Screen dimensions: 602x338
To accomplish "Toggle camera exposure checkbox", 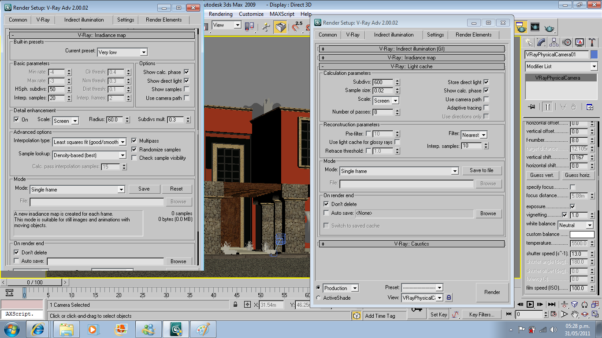I will pos(572,206).
